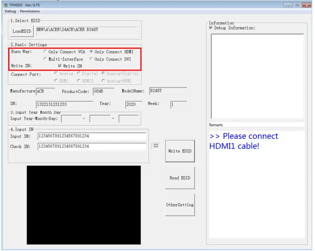
Task: Click the Read EDID button
Action: pyautogui.click(x=180, y=178)
